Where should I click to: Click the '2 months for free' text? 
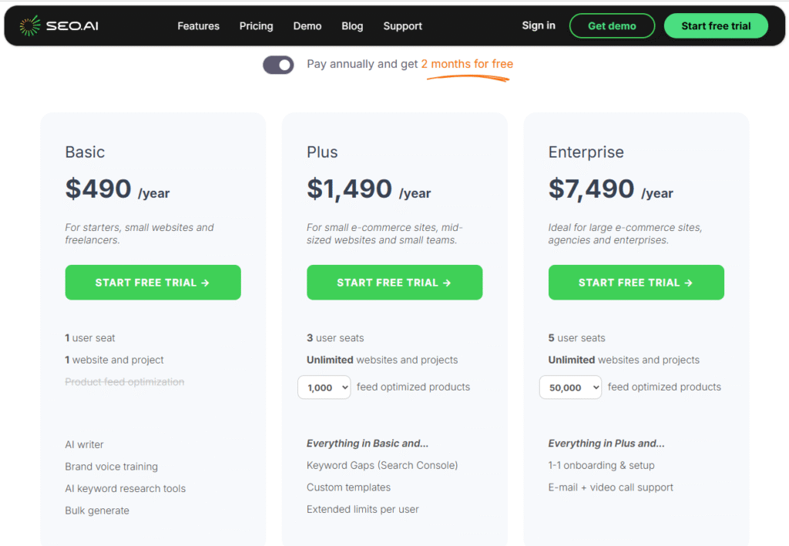pyautogui.click(x=467, y=64)
